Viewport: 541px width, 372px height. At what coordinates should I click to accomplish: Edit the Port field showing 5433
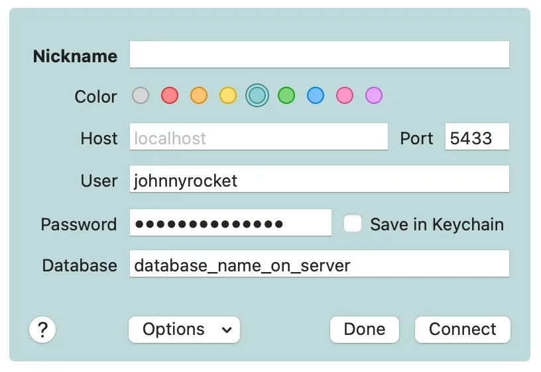click(x=477, y=138)
